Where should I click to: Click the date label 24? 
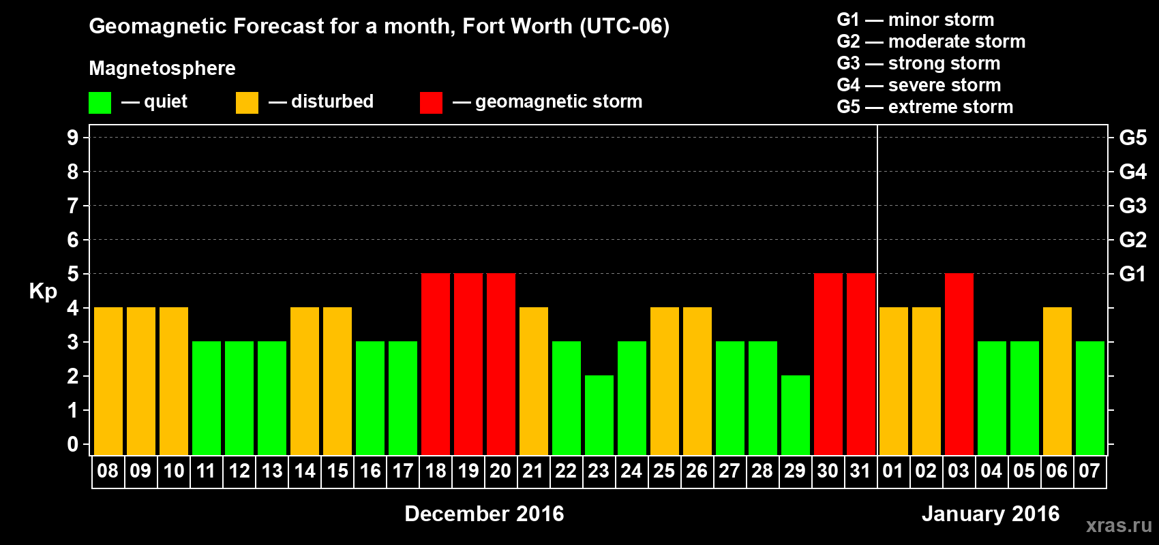tap(631, 471)
